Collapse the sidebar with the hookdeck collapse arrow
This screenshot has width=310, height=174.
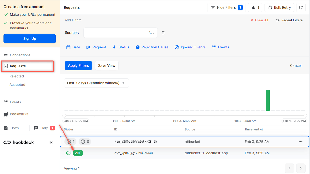tap(51, 142)
